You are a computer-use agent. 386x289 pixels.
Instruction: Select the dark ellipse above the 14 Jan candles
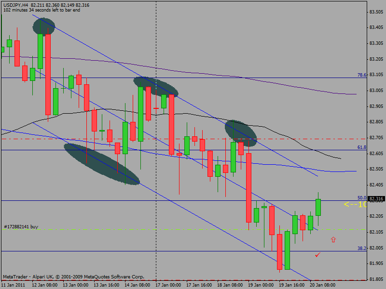coord(156,87)
